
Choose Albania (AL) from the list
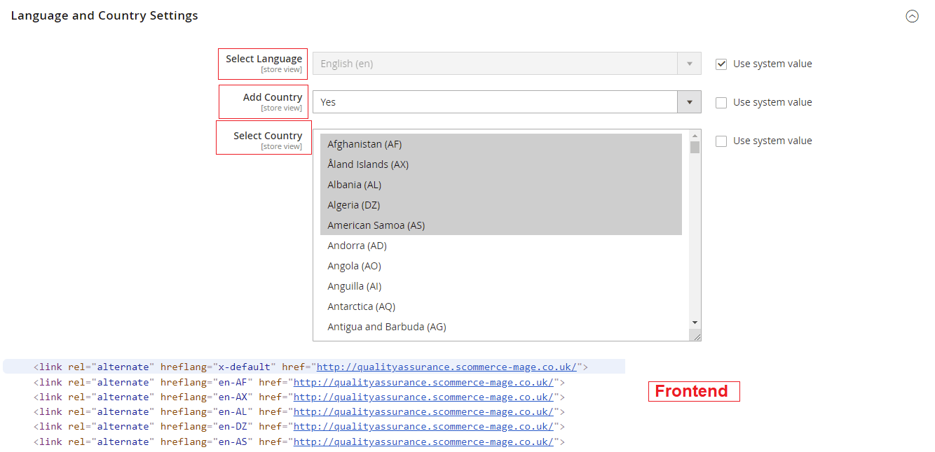[x=354, y=185]
